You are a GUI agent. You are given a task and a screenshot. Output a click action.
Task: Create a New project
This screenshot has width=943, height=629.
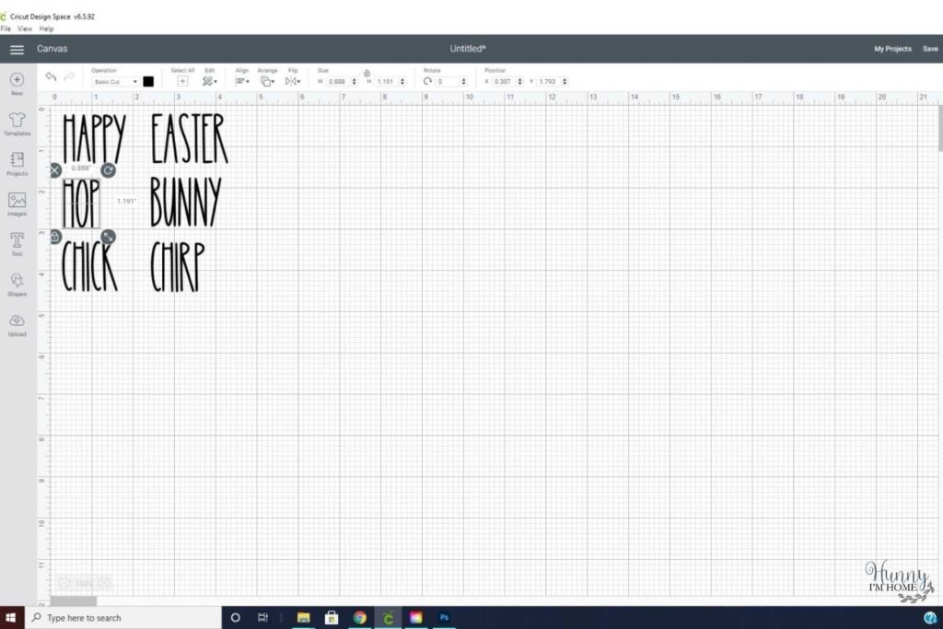point(17,84)
